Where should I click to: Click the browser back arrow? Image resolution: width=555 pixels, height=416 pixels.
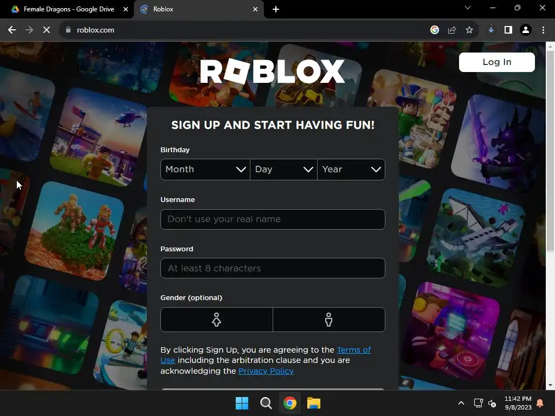(12, 30)
